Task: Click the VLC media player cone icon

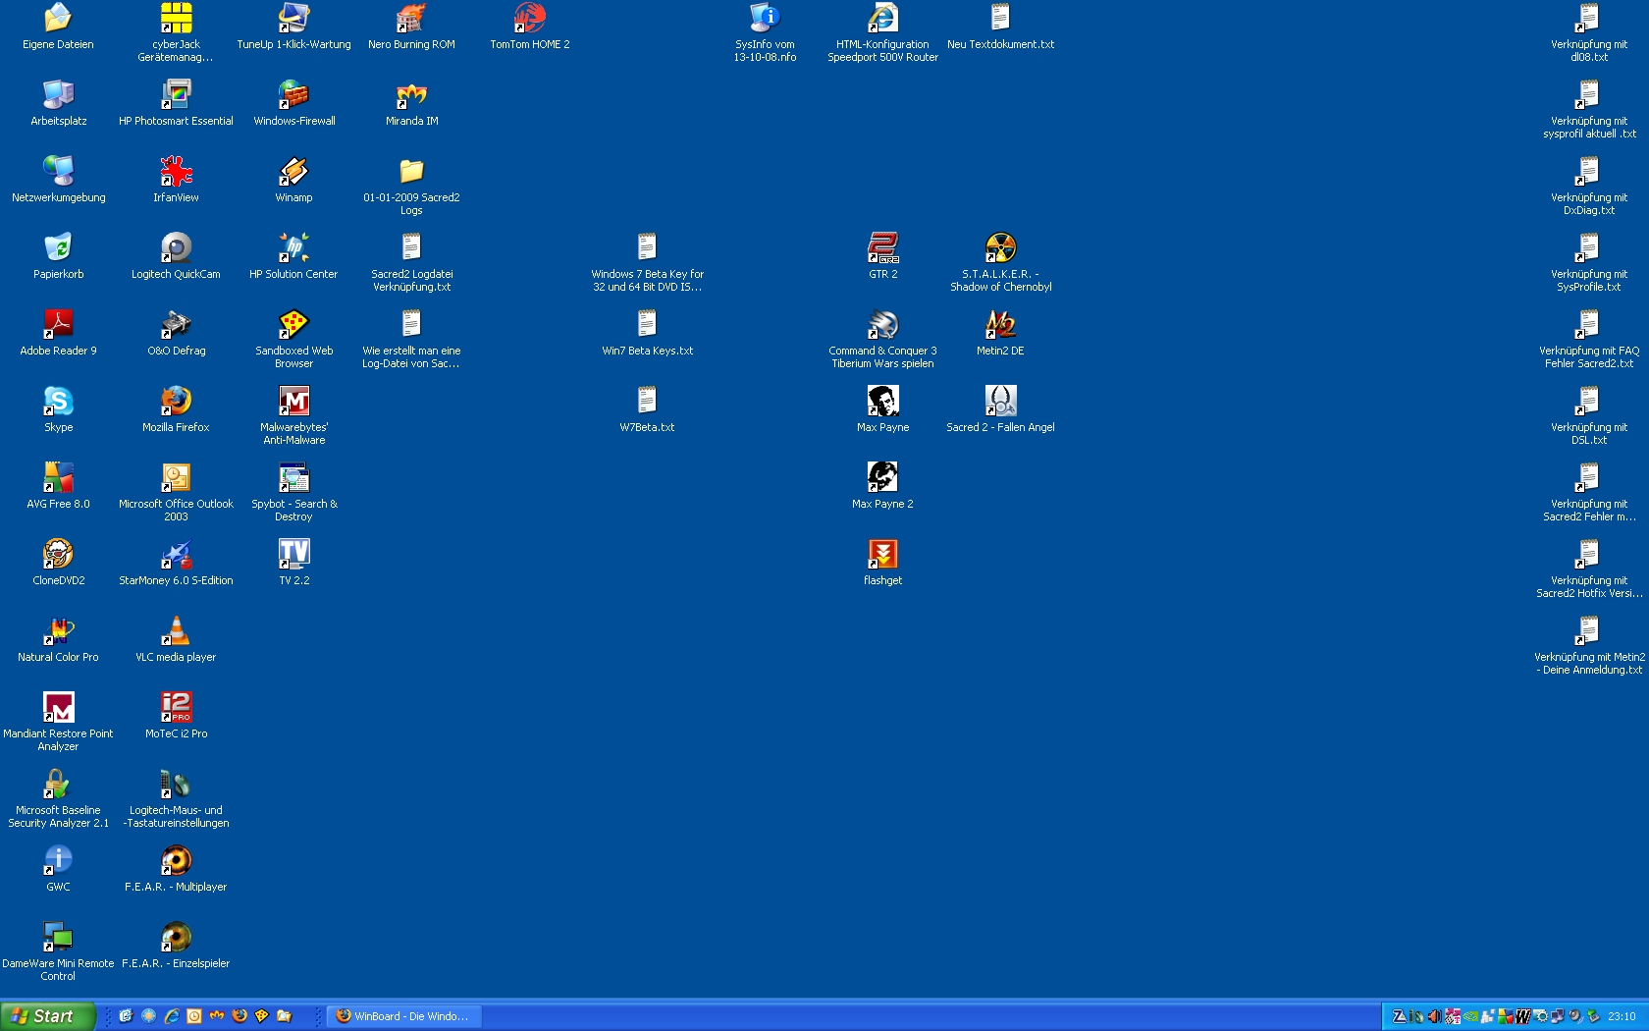Action: [x=176, y=631]
